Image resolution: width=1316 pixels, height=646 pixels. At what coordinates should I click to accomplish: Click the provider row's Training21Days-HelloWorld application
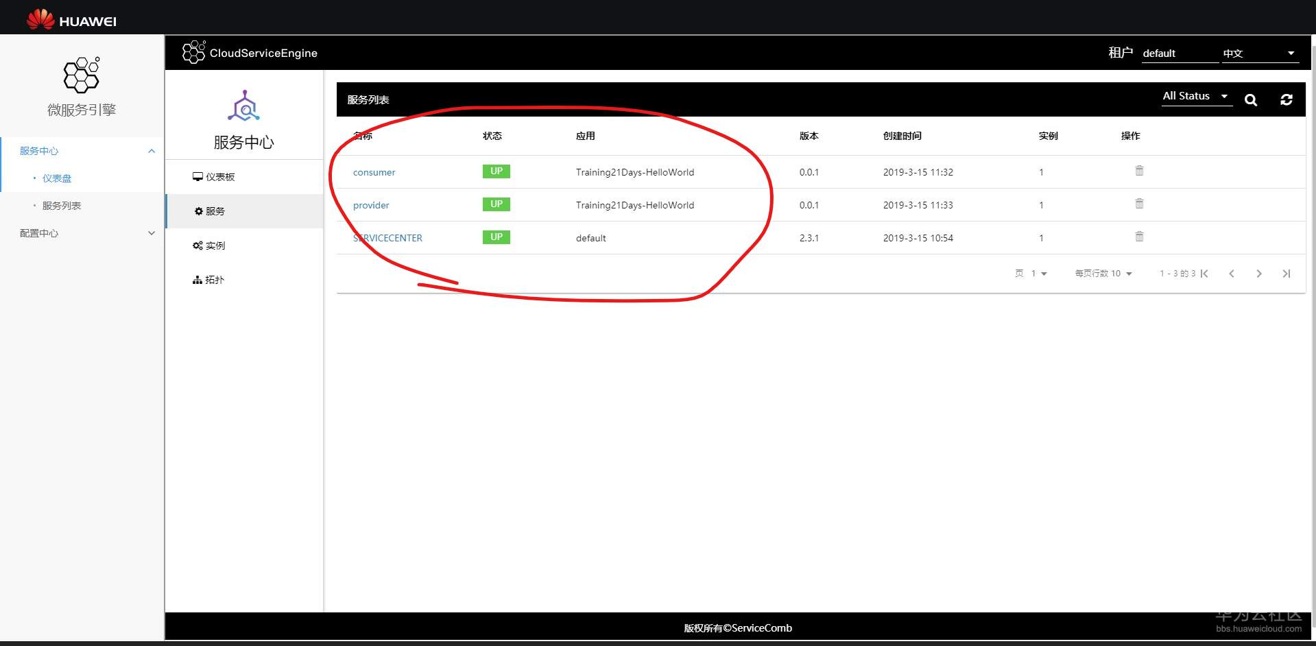(635, 205)
